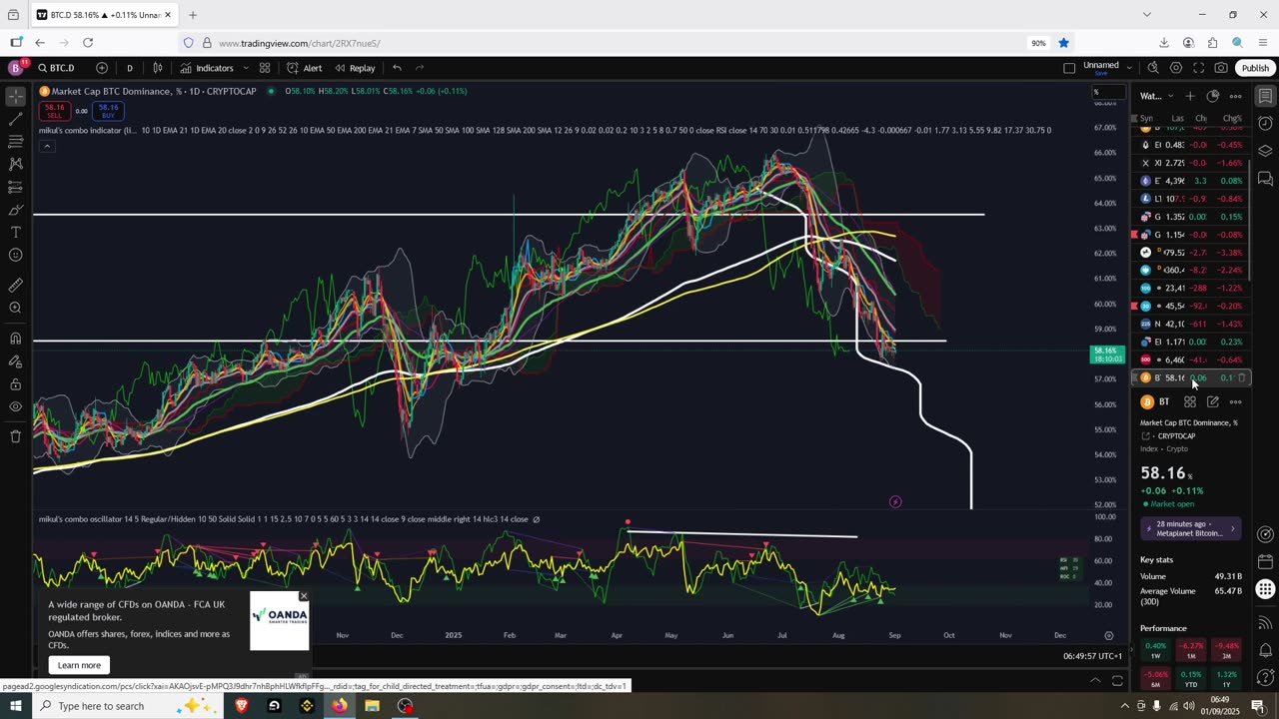Screen dimensions: 1279x719
Task: Open the Alerts sidebar clock tab
Action: pyautogui.click(x=1265, y=124)
